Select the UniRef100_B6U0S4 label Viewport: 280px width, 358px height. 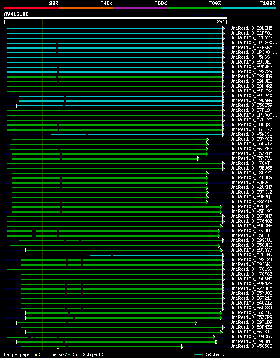[251, 308]
